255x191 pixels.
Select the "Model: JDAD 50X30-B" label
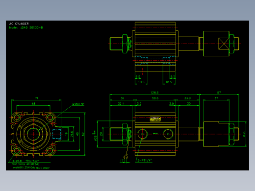(x=26, y=28)
